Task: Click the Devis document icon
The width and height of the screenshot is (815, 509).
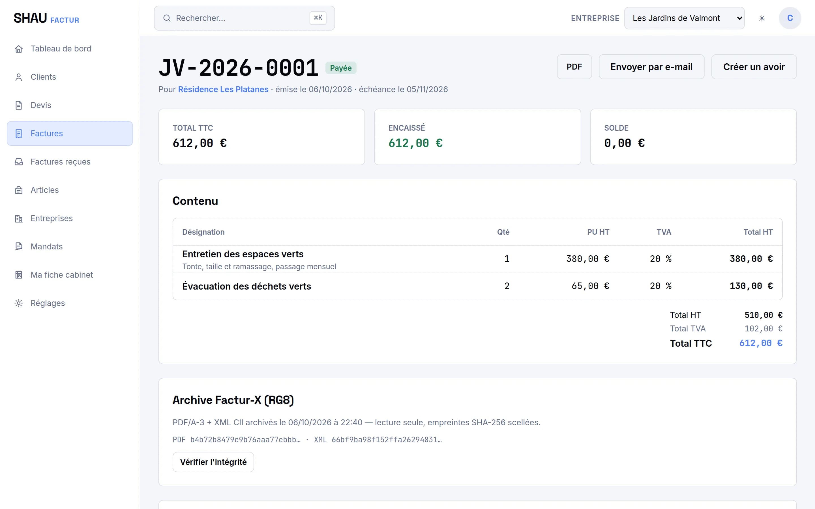Action: [x=18, y=105]
